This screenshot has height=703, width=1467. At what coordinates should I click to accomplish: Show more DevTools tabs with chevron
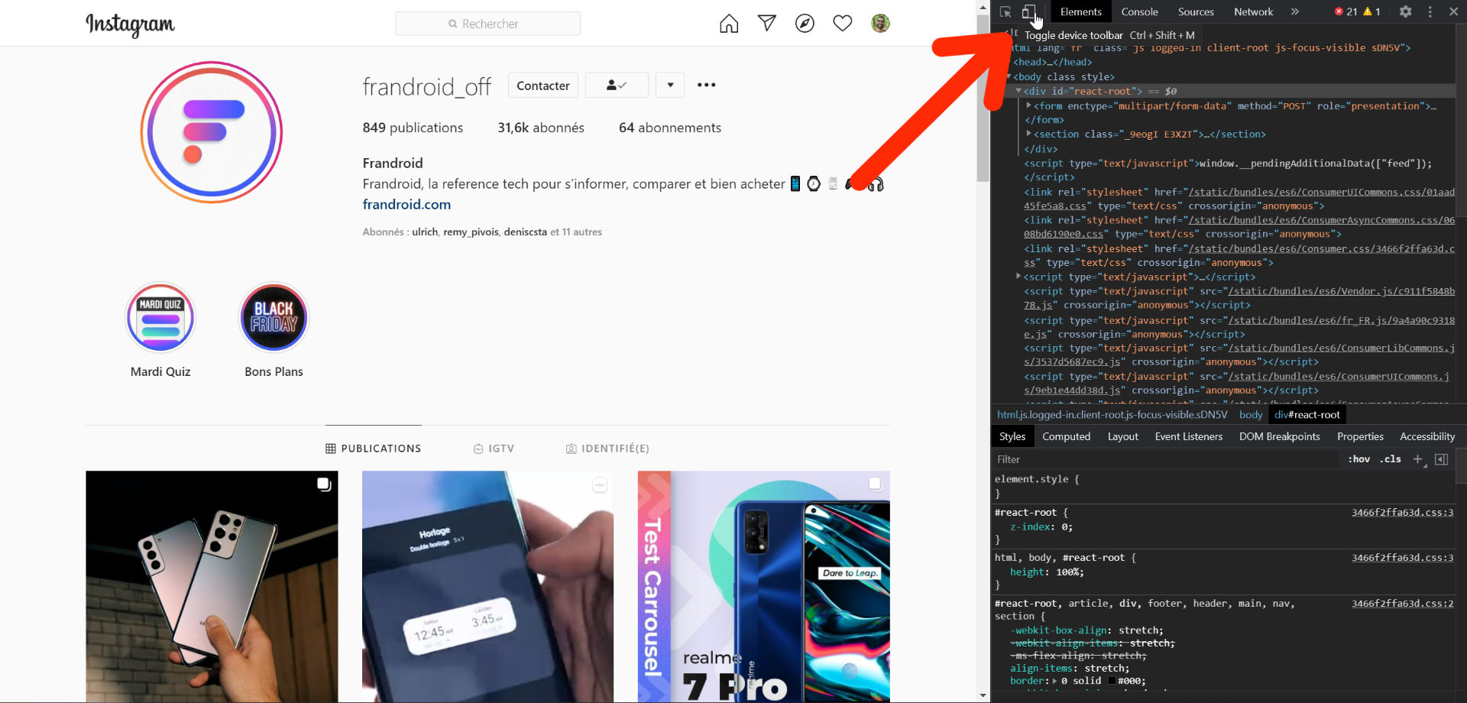[1294, 11]
